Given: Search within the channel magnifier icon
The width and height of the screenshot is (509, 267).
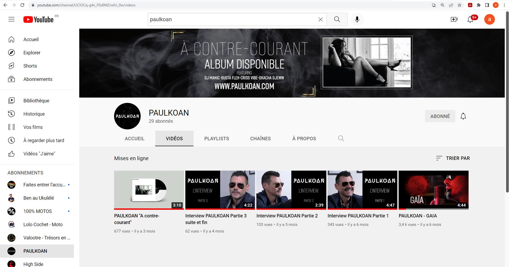Looking at the screenshot, I should [x=341, y=138].
